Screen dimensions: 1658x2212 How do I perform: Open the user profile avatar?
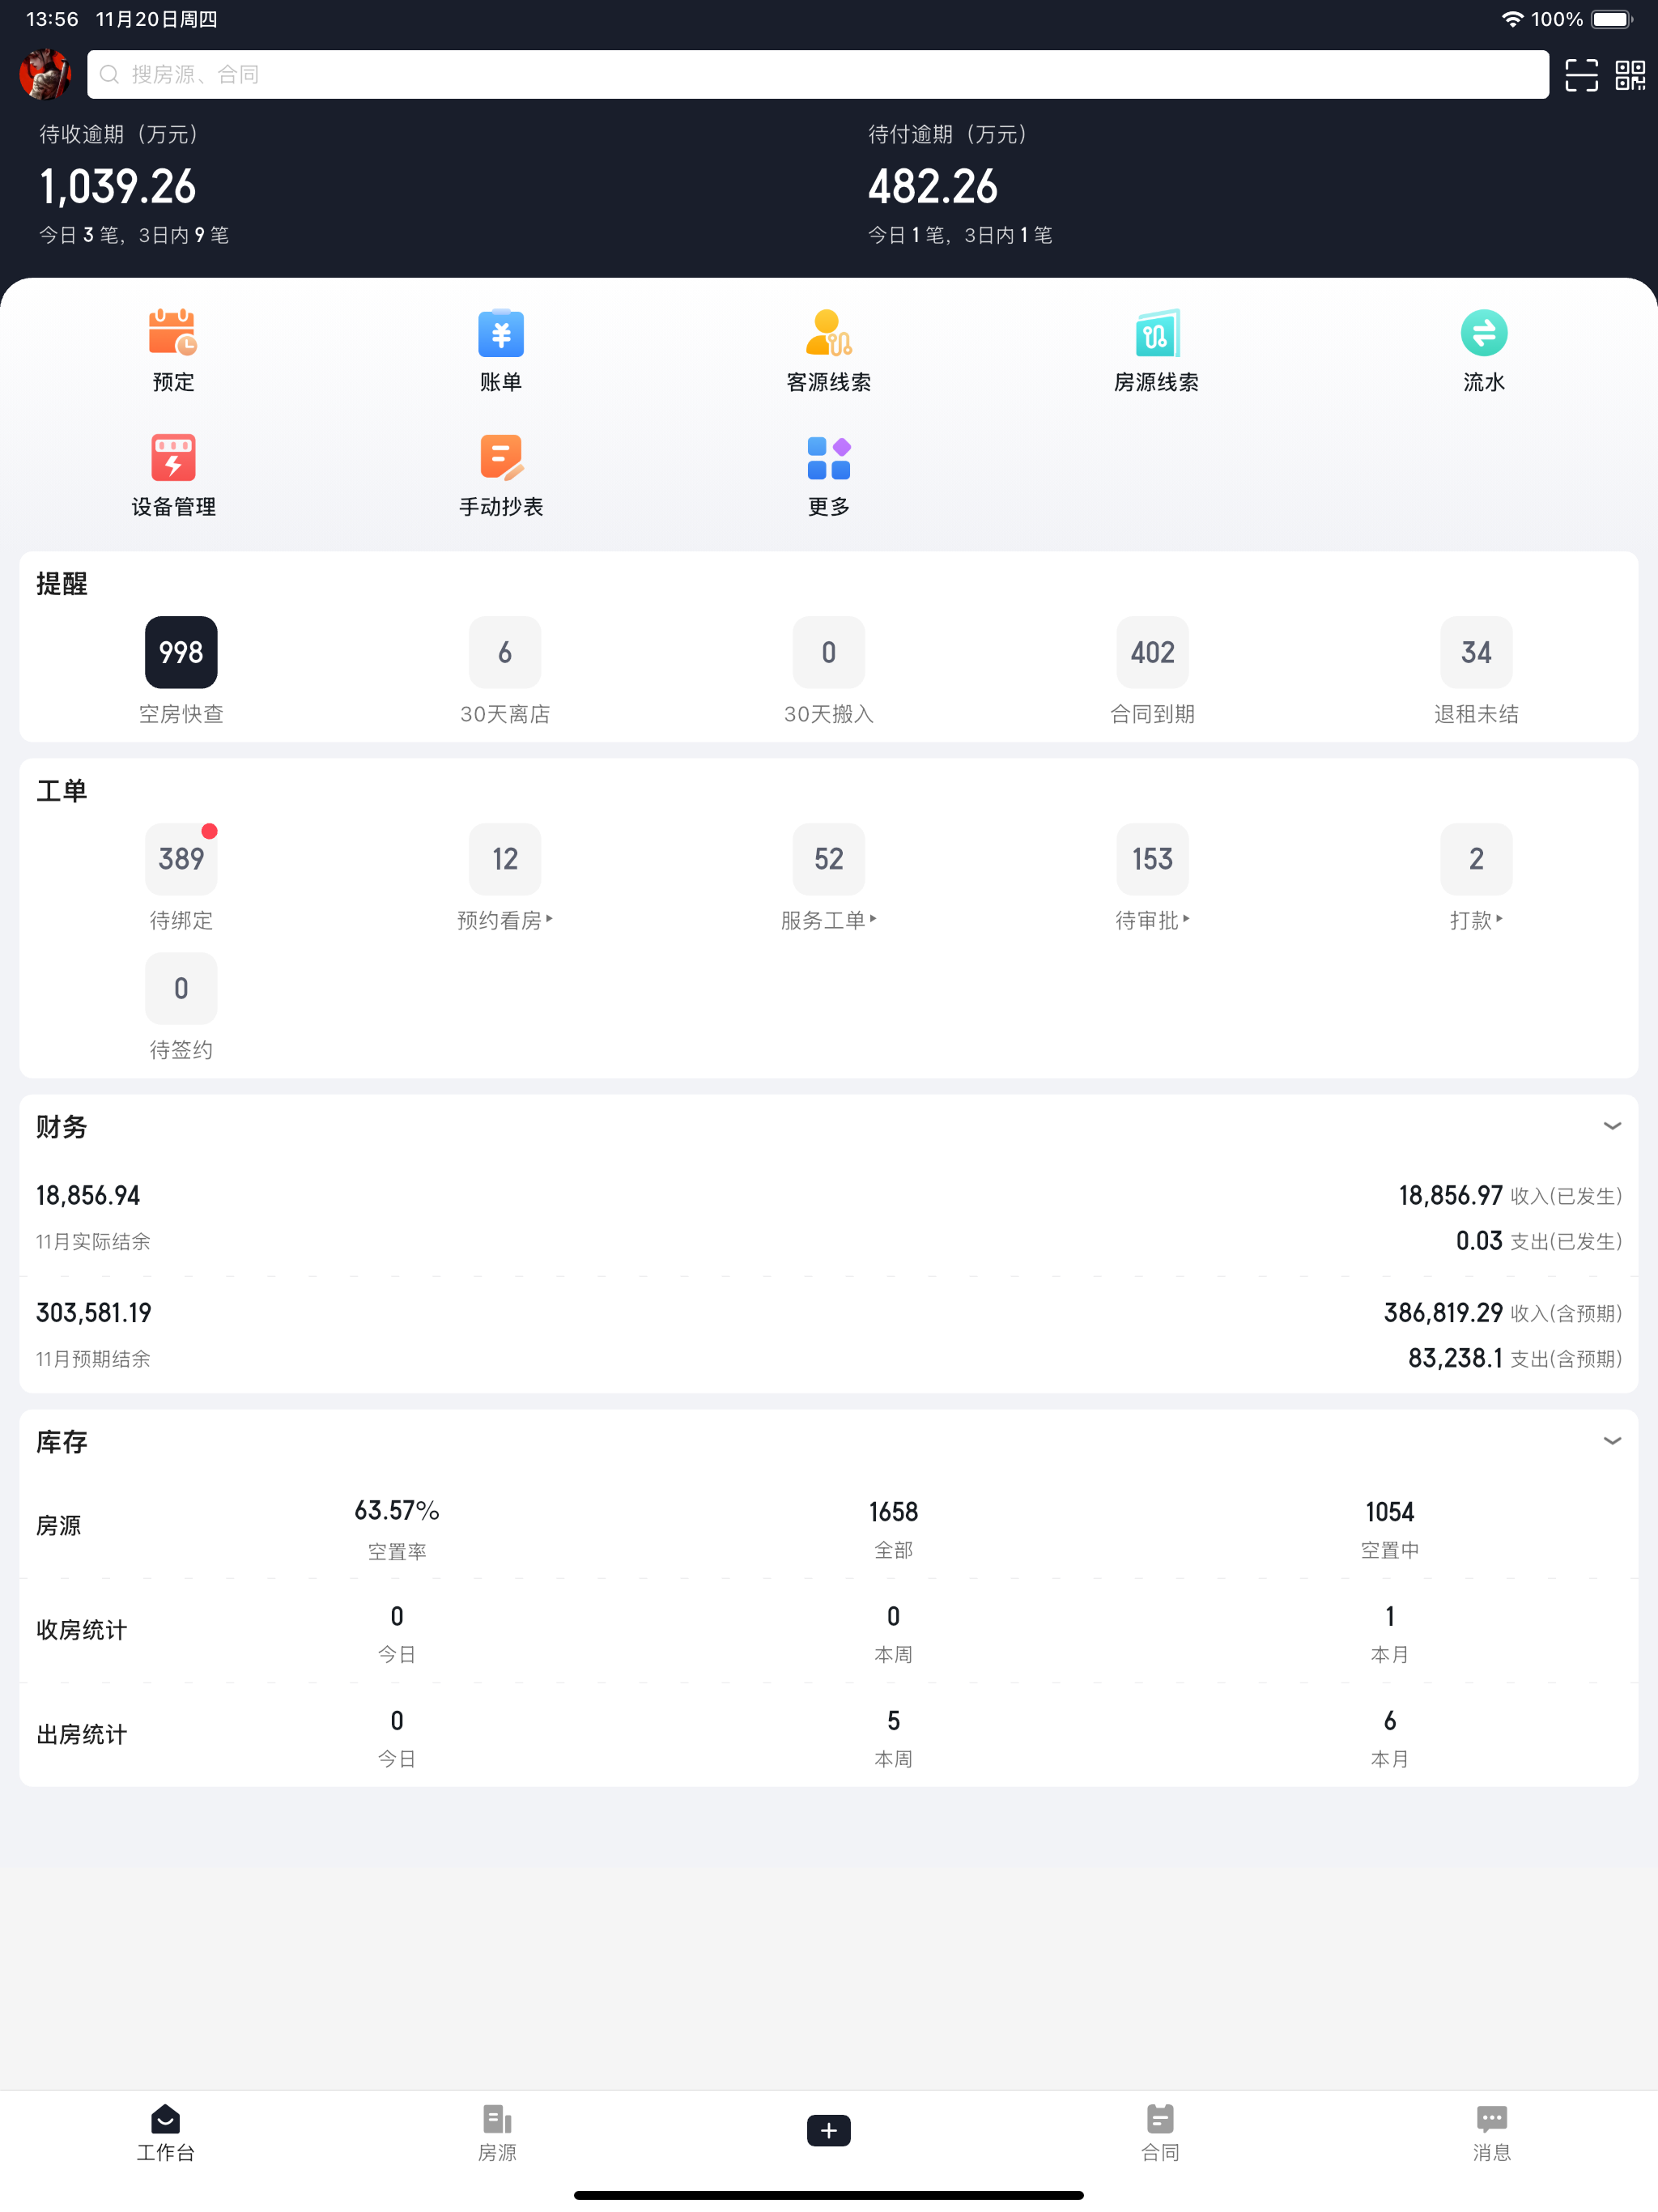pyautogui.click(x=45, y=75)
